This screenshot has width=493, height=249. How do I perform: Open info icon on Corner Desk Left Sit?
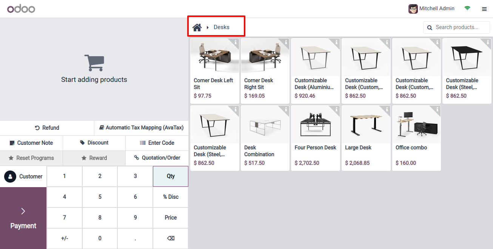[236, 42]
